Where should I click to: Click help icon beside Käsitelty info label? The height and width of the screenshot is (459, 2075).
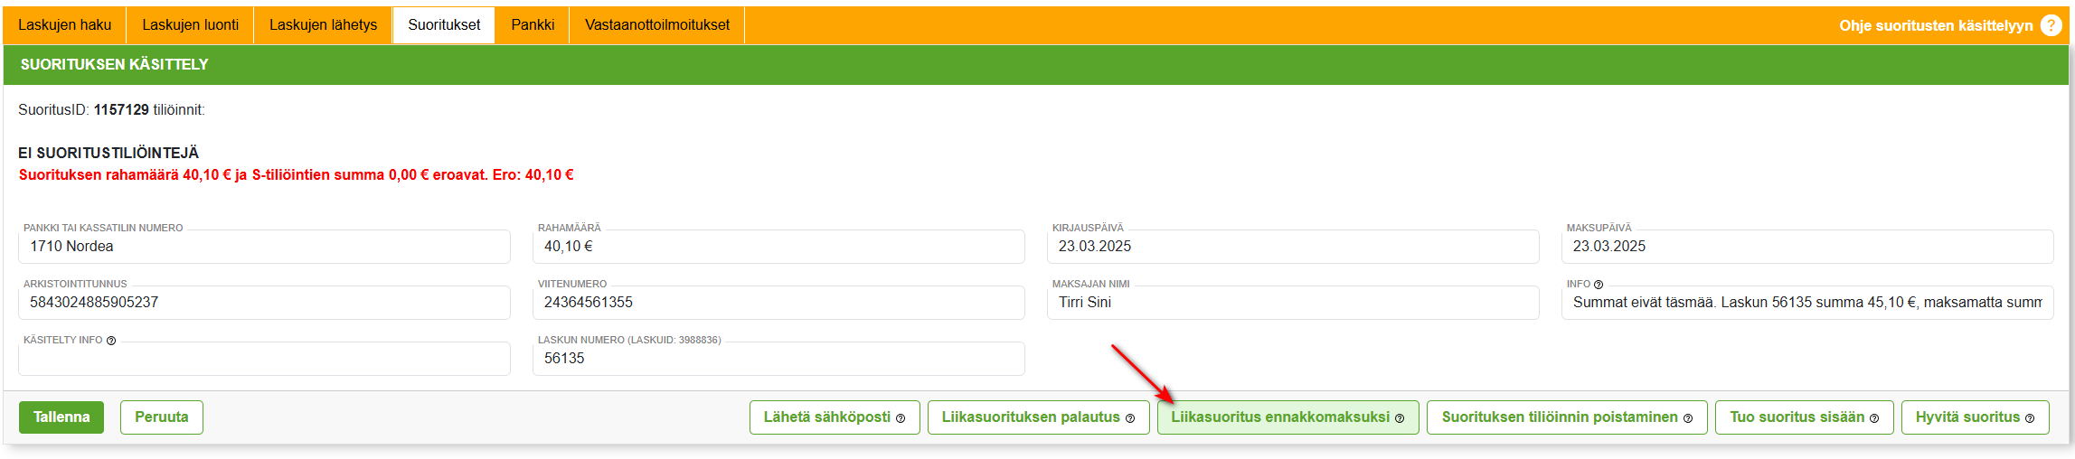coord(111,341)
